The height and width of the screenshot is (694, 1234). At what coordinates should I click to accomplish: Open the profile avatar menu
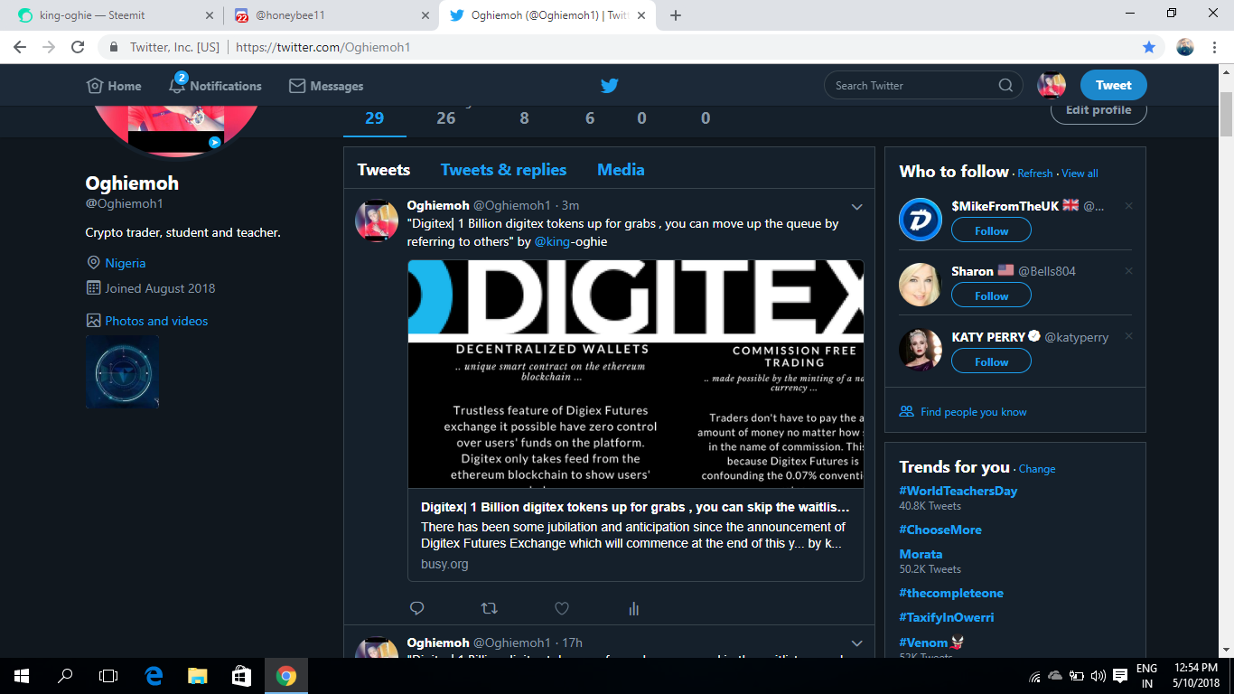(x=1052, y=85)
